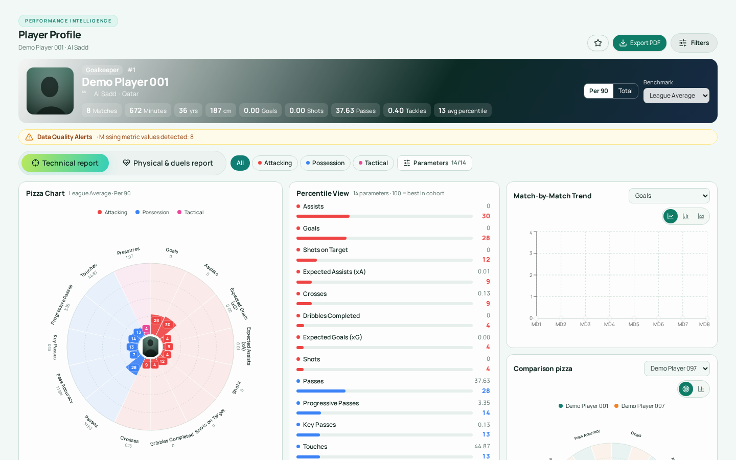Click the pink Tactical legend dot in Pizza Chart
This screenshot has width=736, height=460.
pos(179,212)
